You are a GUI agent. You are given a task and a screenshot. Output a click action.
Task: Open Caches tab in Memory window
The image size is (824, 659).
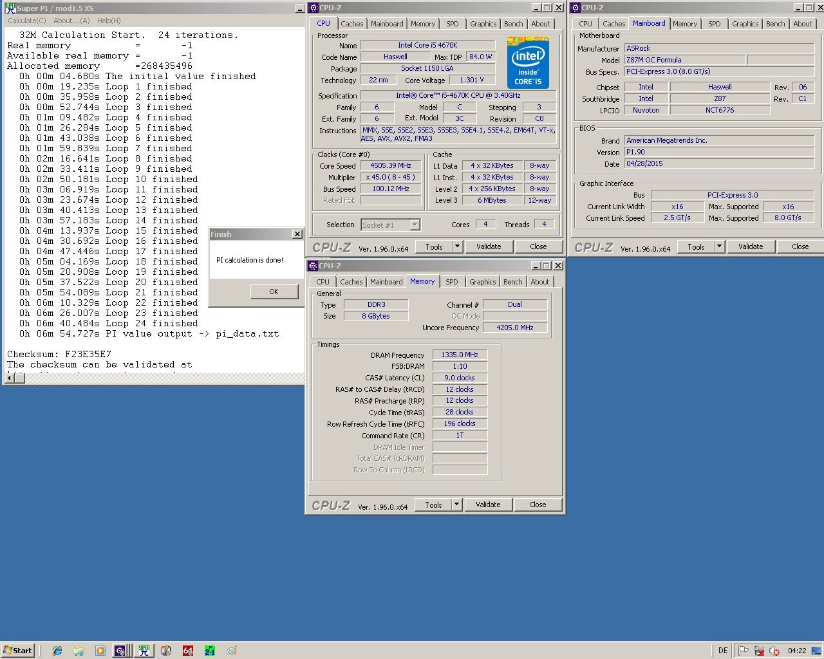coord(351,282)
